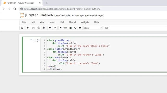Insert a new cell below
The image size is (167, 93).
pos(27,28)
